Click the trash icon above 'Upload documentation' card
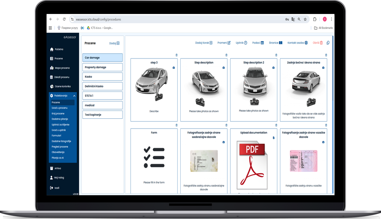The width and height of the screenshot is (381, 219). (276, 125)
